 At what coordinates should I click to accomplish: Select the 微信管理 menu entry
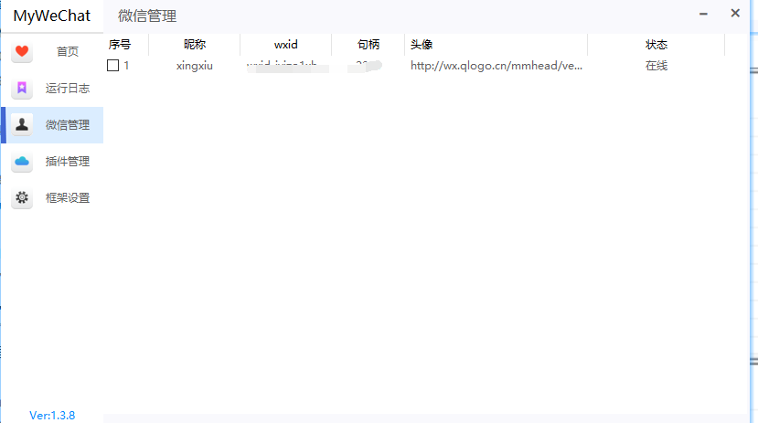pos(52,125)
